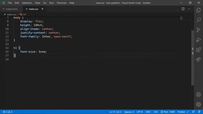Click the 5rem value
The width and height of the screenshot is (203, 114).
[x=42, y=52]
